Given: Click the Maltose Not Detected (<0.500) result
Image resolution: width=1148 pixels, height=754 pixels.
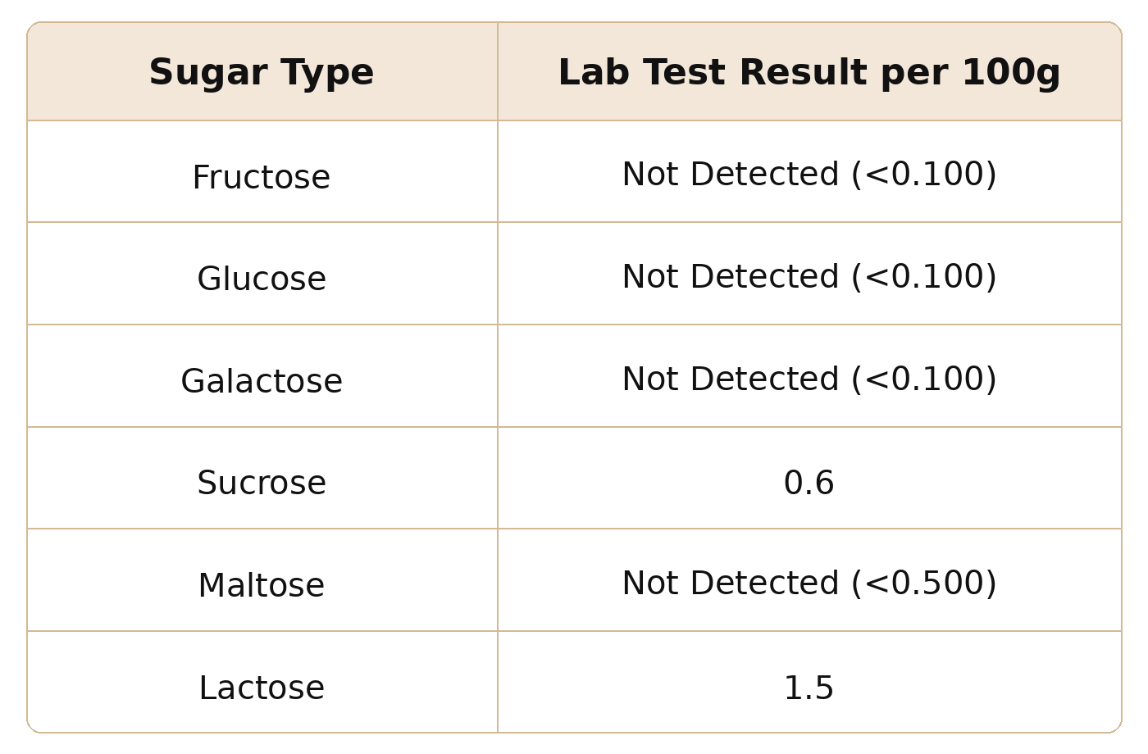Looking at the screenshot, I should (809, 584).
